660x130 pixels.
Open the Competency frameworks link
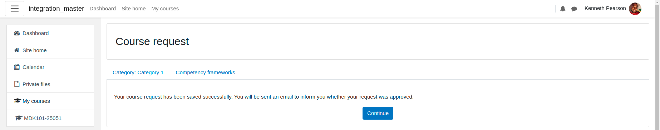point(205,72)
